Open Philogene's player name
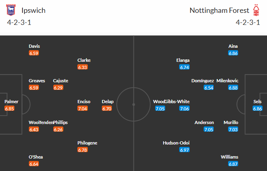This screenshot has height=171, width=267. click(87, 143)
